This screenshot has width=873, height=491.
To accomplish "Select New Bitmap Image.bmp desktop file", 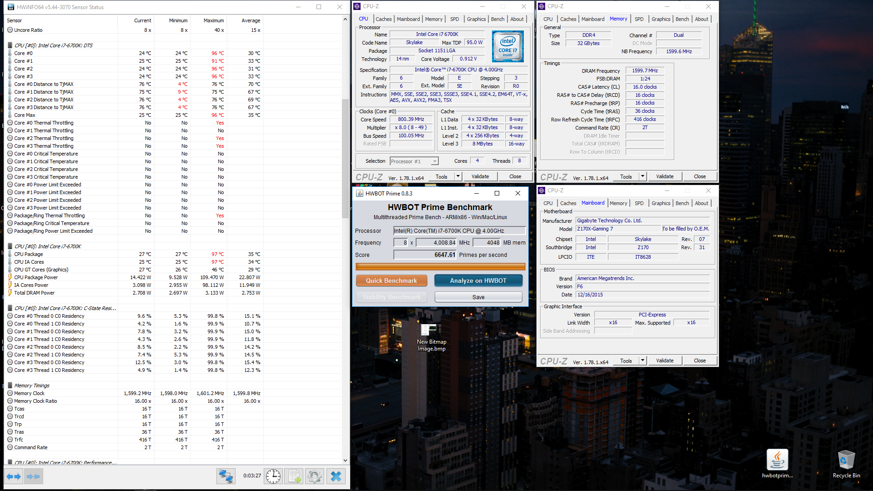I will (x=431, y=337).
